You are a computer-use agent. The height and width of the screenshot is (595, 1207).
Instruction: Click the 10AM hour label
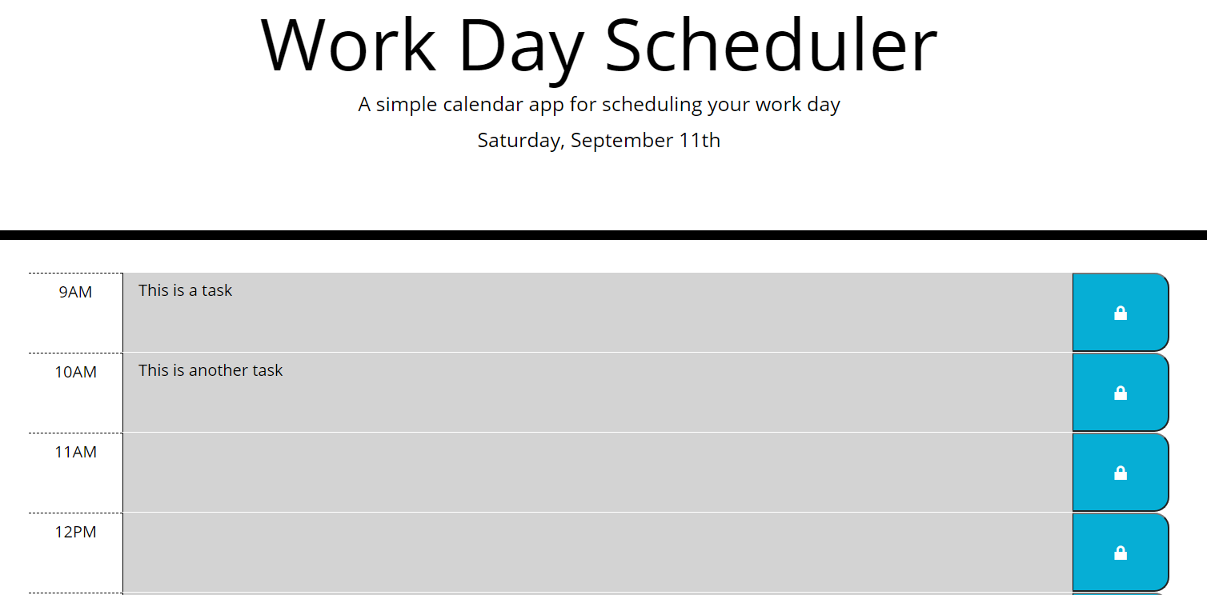point(78,371)
